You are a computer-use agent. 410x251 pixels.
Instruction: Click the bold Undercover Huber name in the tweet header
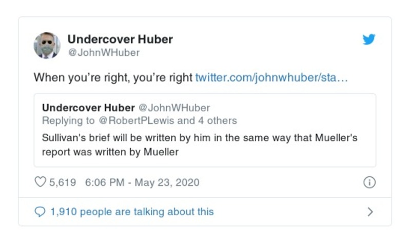[120, 39]
